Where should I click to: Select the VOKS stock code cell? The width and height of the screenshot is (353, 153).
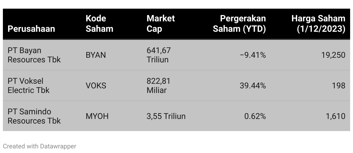coord(96,85)
